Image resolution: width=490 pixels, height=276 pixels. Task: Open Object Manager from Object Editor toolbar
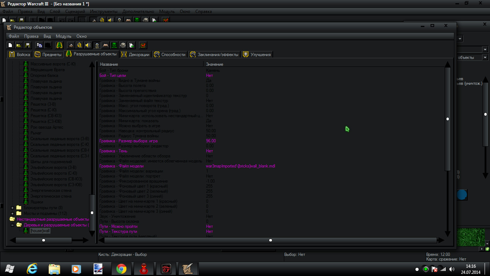coord(122,45)
